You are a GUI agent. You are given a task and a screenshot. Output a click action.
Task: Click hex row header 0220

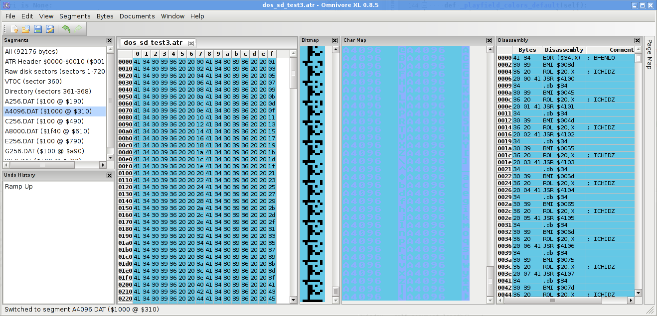tap(125, 299)
